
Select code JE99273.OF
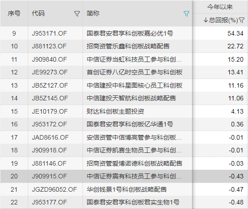click(50, 73)
